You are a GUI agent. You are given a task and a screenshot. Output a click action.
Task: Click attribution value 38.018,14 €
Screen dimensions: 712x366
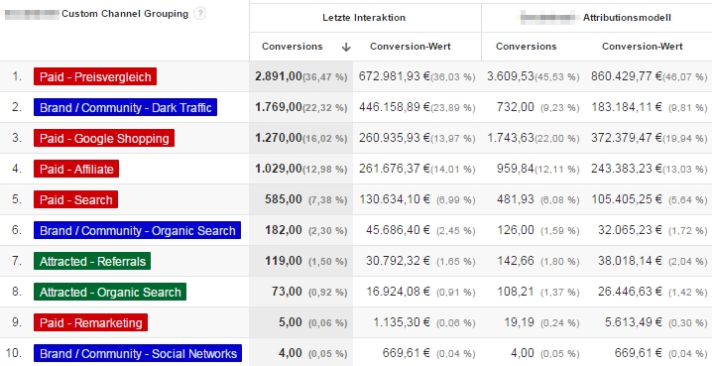click(x=630, y=262)
